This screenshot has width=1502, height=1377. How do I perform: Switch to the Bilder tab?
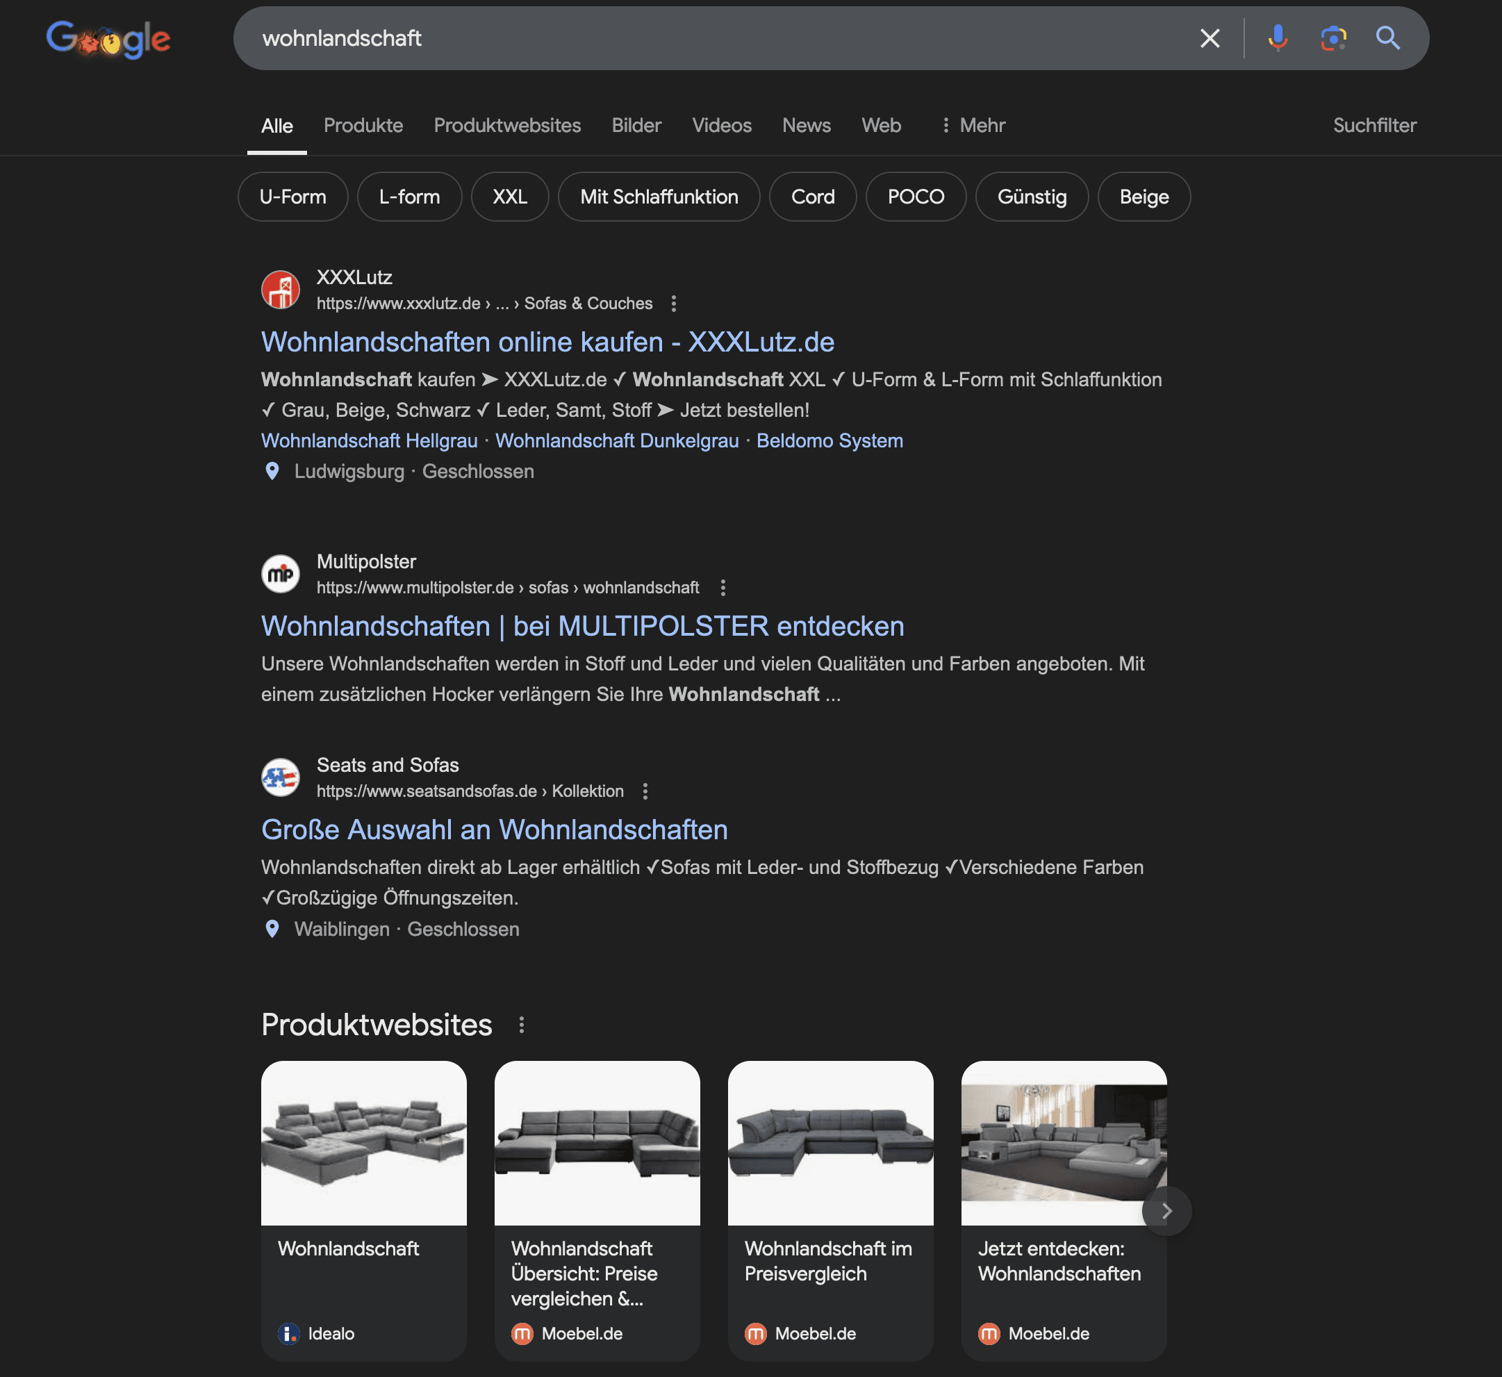coord(636,125)
